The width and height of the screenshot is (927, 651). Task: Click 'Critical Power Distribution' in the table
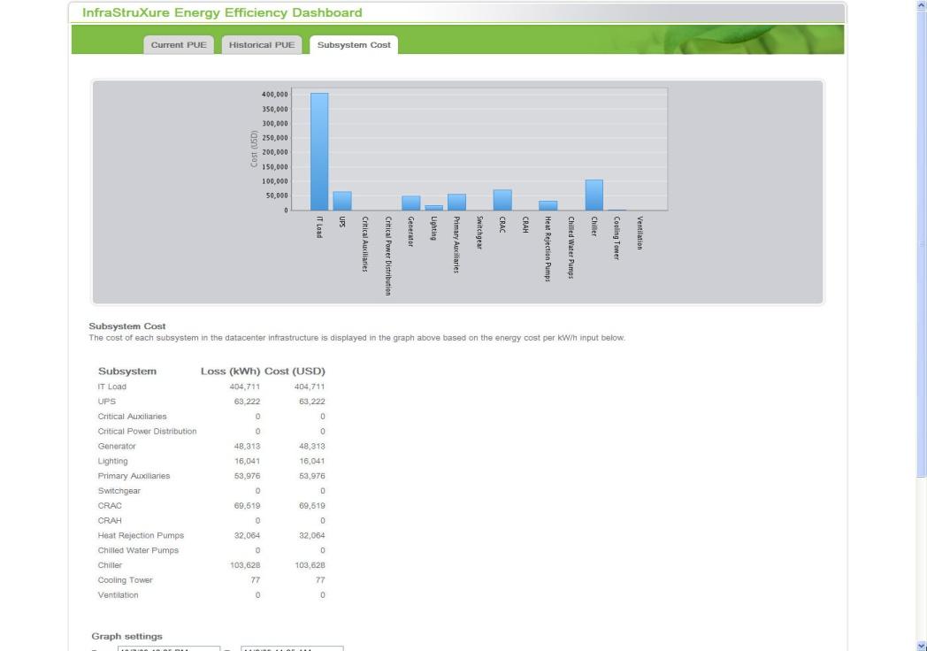point(147,431)
